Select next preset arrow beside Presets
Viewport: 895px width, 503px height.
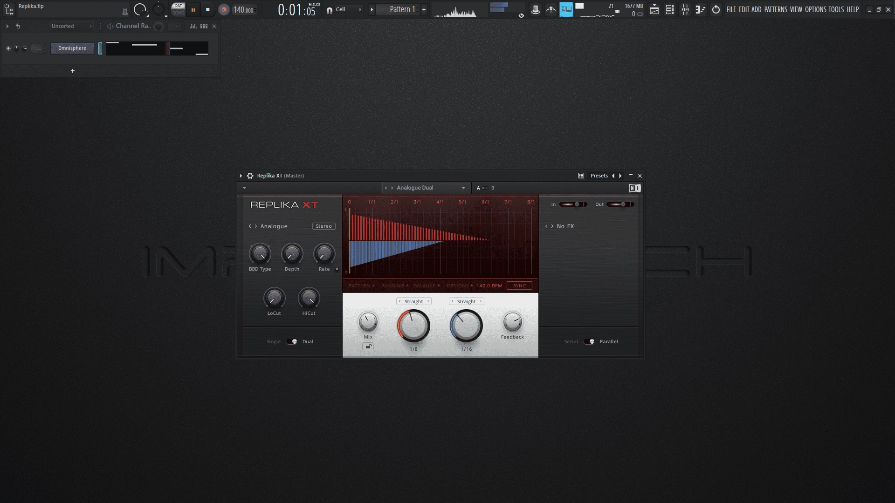(620, 176)
